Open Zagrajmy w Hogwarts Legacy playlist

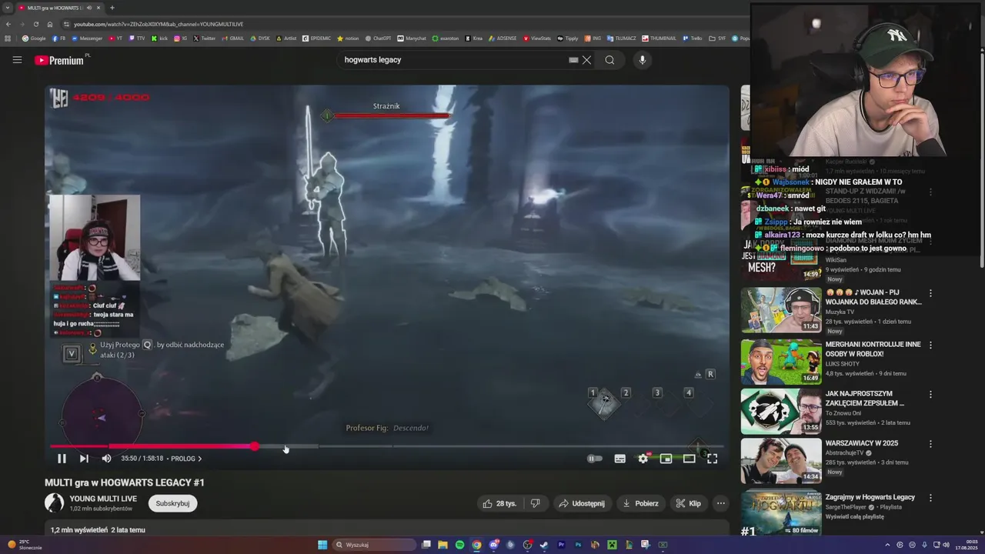click(781, 512)
